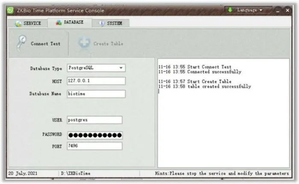
Task: Click the Create Table button label
Action: (108, 44)
